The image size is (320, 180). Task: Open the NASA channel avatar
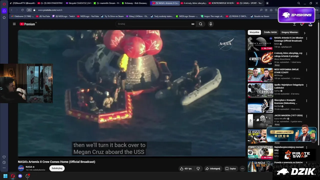point(21,168)
